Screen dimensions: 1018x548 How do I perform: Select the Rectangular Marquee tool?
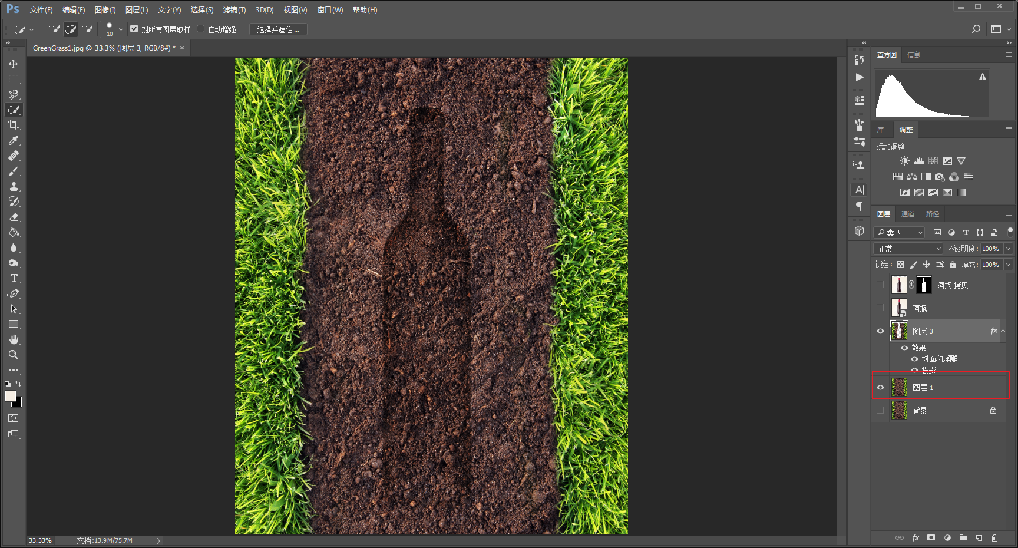(13, 79)
